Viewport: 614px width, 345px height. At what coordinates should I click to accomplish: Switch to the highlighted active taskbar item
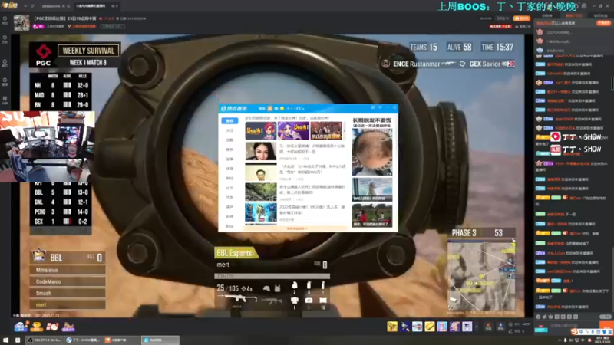point(160,340)
